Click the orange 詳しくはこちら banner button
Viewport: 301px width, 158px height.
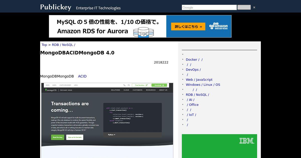tap(188, 27)
